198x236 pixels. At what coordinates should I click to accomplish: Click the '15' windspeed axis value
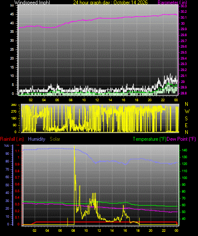click(x=12, y=67)
